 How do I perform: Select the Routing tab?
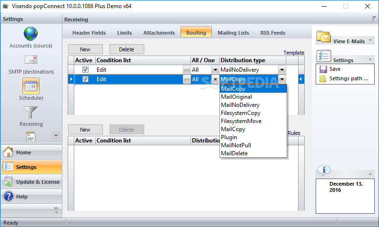tap(196, 32)
